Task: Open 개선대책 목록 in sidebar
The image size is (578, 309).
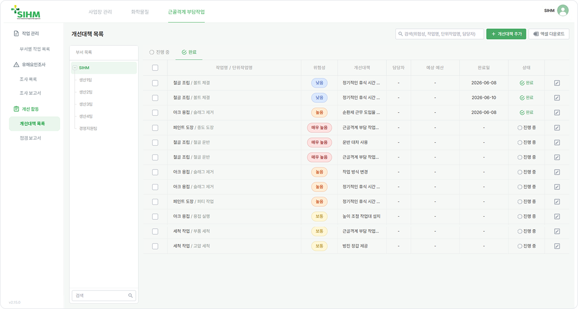Action: (x=34, y=124)
